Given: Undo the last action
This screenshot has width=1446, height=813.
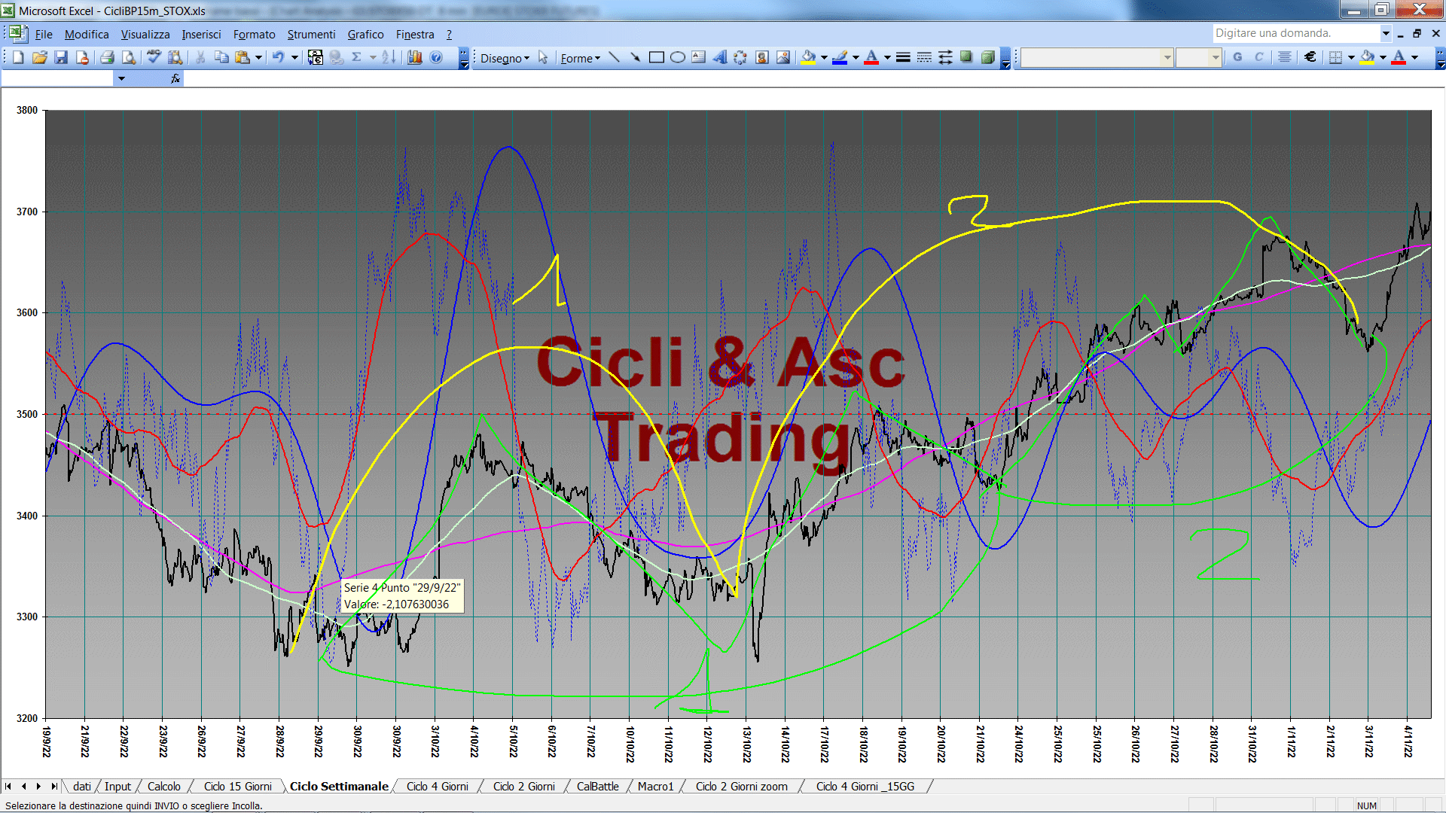Looking at the screenshot, I should pos(278,57).
